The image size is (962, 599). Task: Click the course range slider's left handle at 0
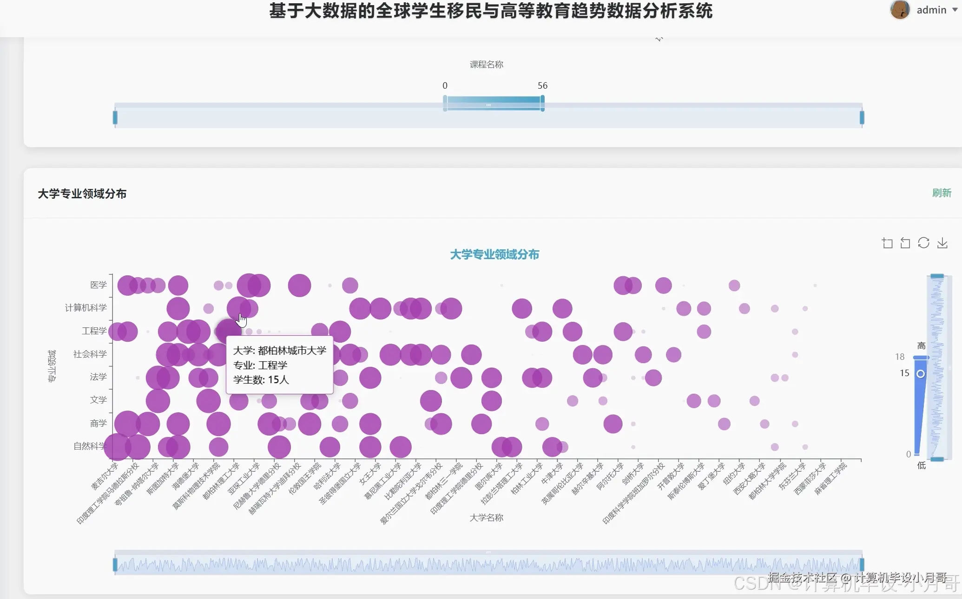click(x=445, y=103)
